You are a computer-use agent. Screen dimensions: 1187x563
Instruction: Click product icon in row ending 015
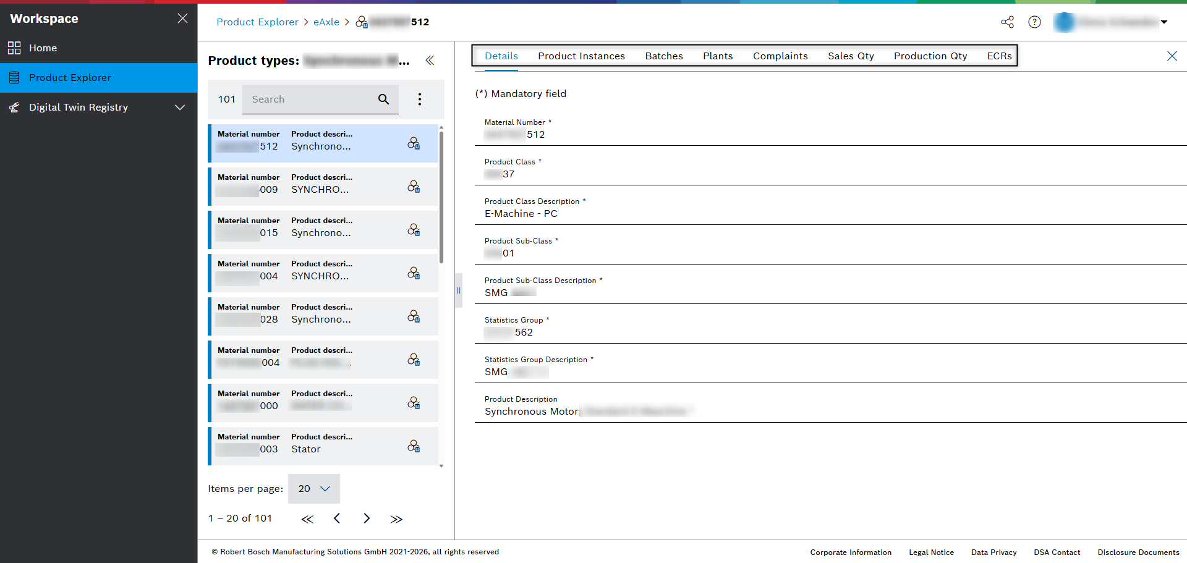(414, 230)
